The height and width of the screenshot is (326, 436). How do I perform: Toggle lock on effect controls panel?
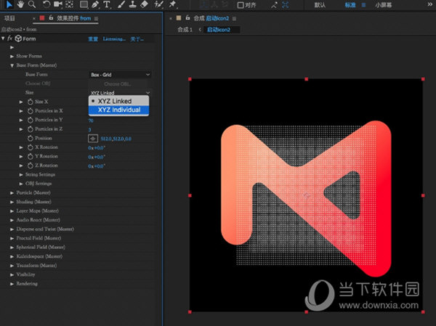[51, 18]
